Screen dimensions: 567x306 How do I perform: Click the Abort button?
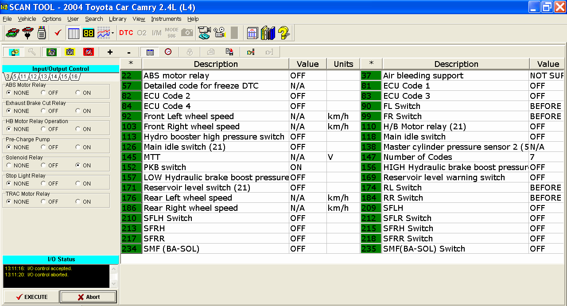[x=88, y=297]
